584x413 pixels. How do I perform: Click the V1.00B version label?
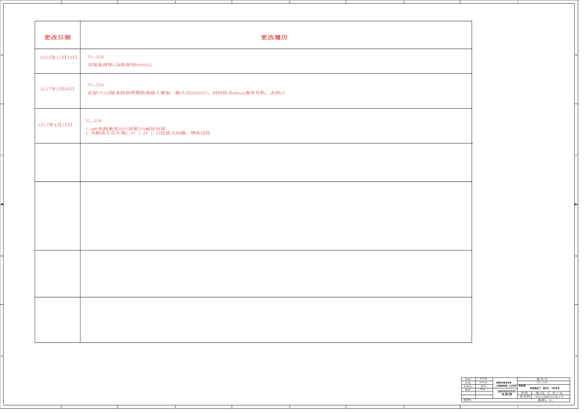(x=94, y=121)
